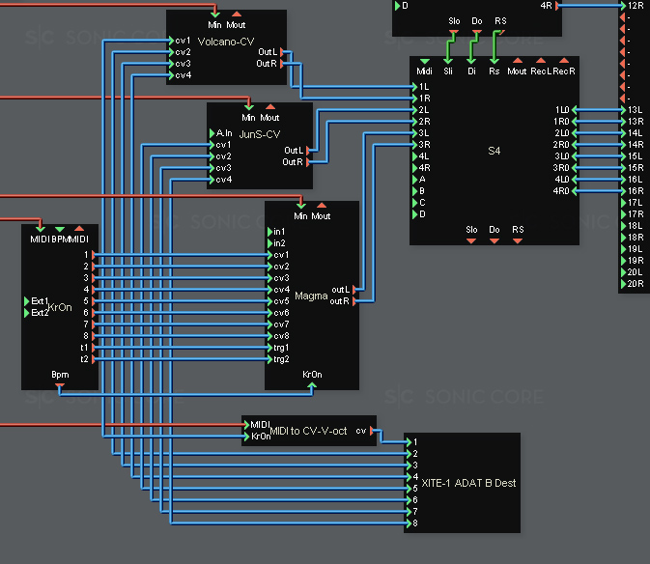
Task: Click the in1 input port on Magma
Action: [269, 232]
